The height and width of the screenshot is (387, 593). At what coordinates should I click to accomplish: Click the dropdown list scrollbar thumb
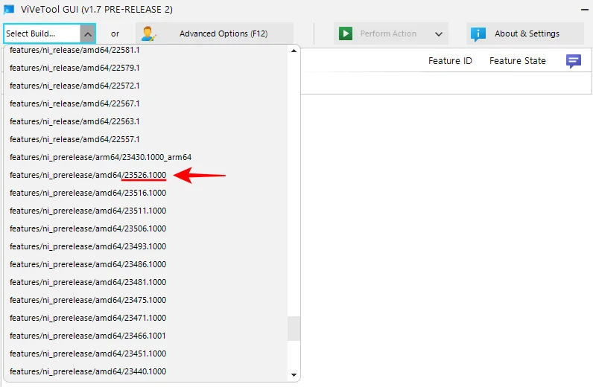click(x=294, y=328)
